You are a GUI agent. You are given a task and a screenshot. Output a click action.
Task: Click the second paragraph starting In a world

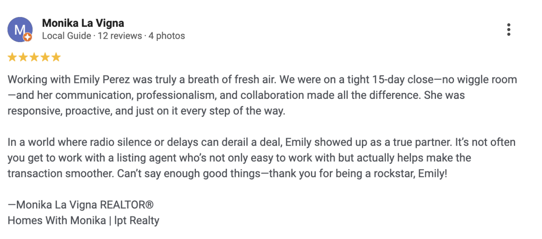coord(261,158)
